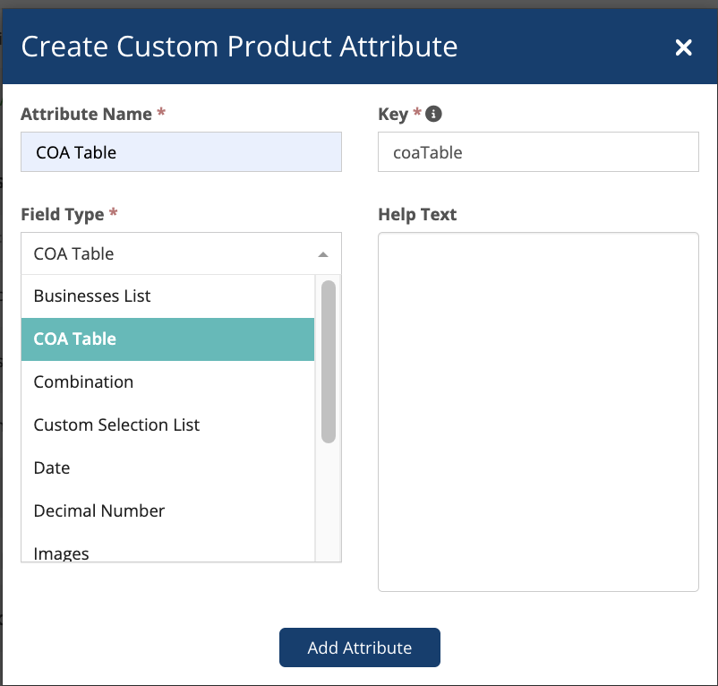Focus the Attribute Name input field

[181, 152]
